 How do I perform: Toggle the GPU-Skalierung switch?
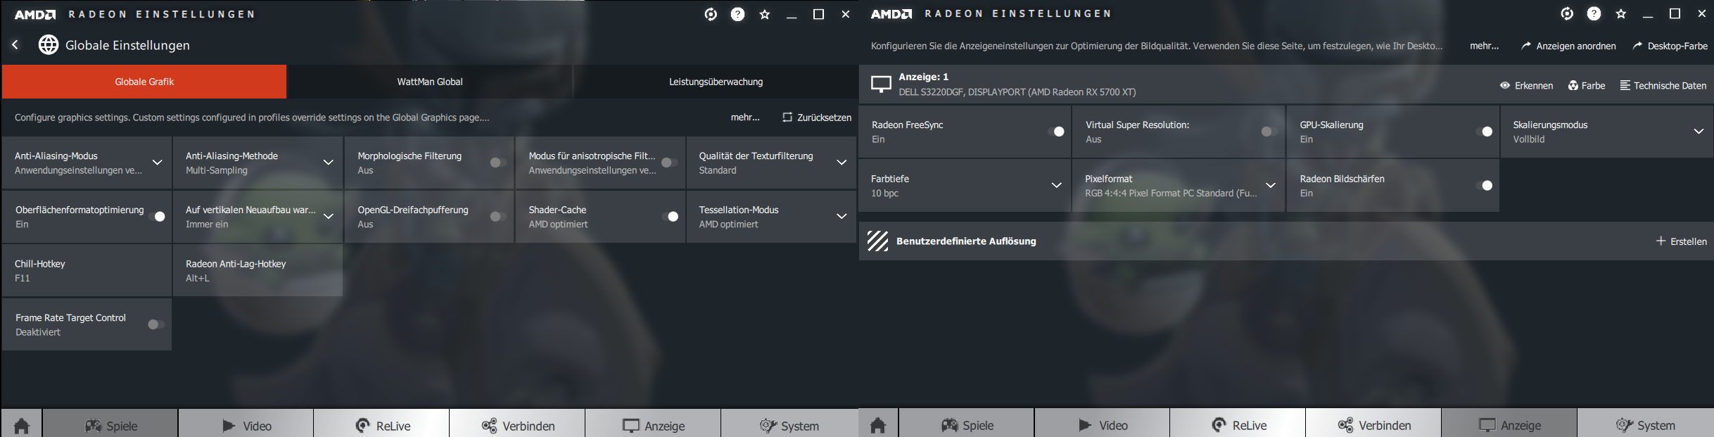(1484, 132)
